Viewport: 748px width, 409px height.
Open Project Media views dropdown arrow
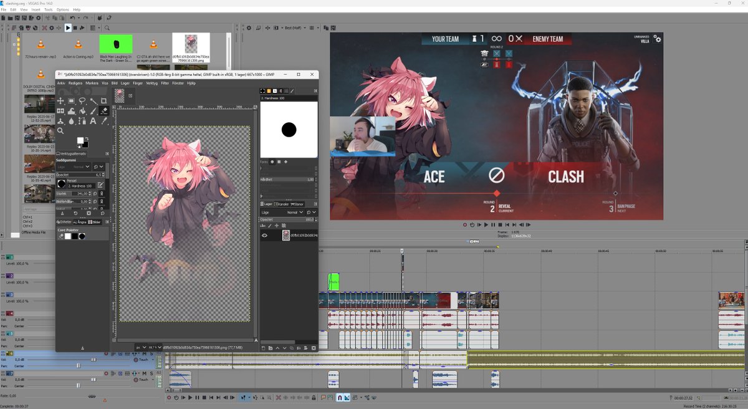(x=98, y=28)
